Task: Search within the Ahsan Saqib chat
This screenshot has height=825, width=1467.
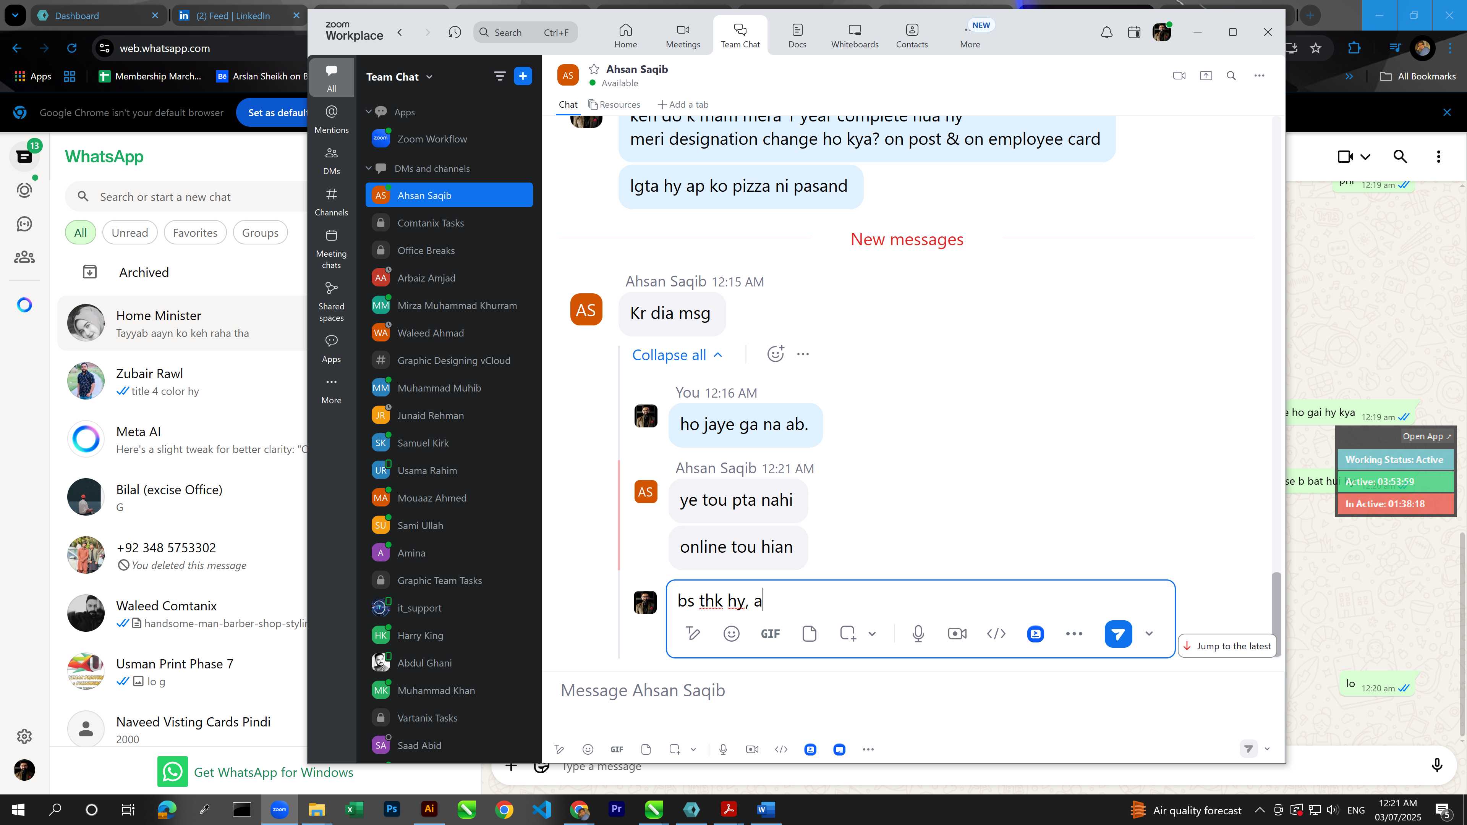Action: 1231,76
